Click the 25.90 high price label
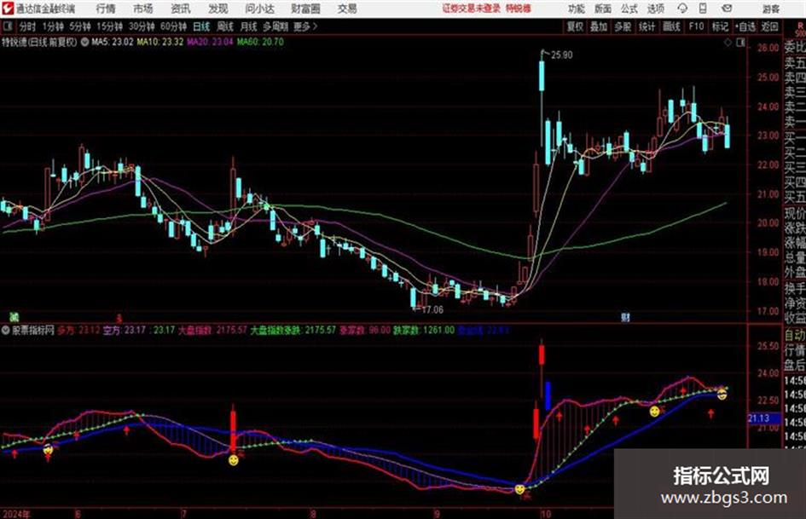The width and height of the screenshot is (806, 519). 561,55
